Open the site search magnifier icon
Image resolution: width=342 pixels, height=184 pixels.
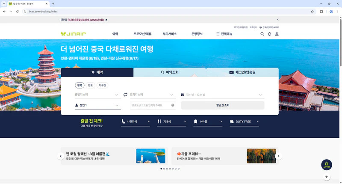tap(262, 34)
